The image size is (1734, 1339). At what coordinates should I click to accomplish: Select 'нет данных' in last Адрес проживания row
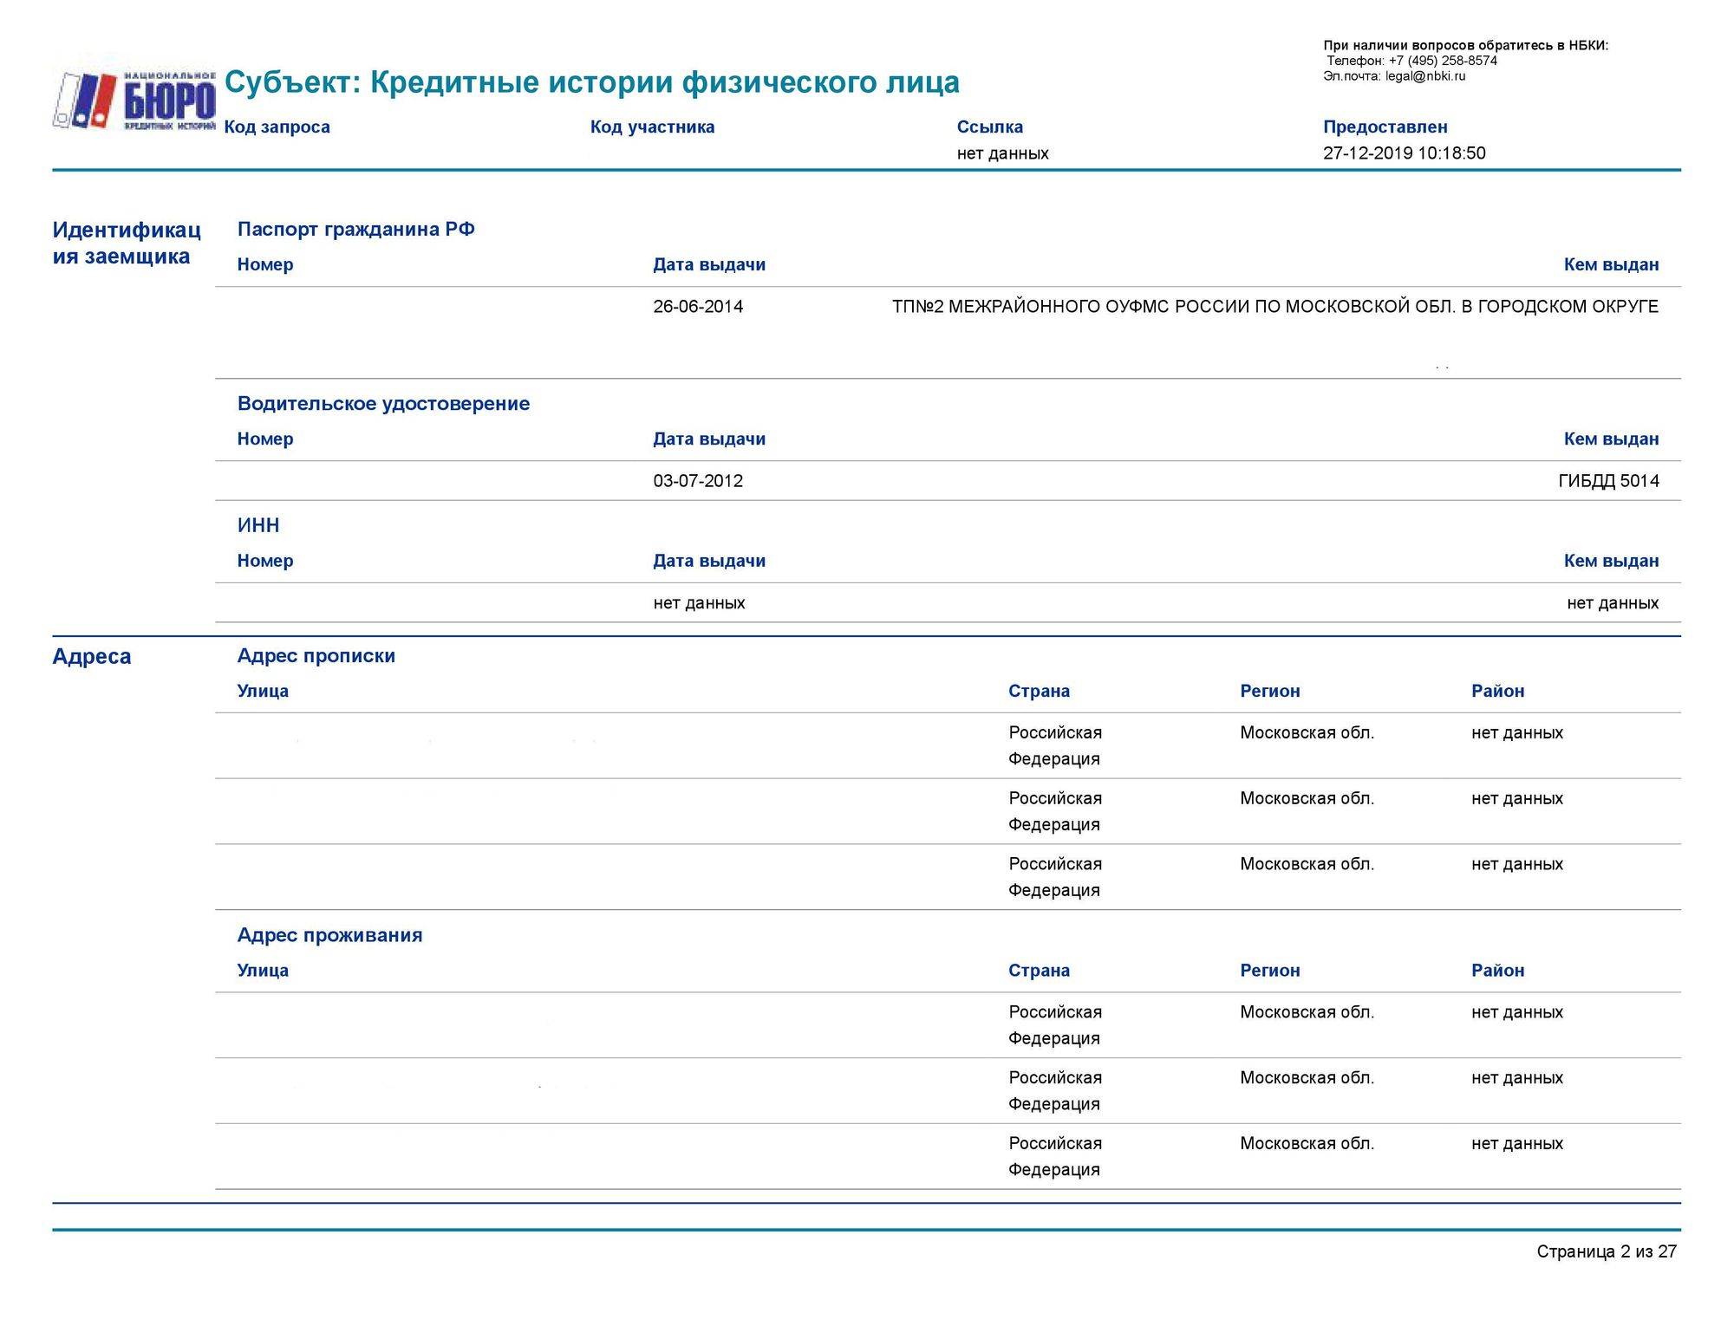pos(1517,1144)
